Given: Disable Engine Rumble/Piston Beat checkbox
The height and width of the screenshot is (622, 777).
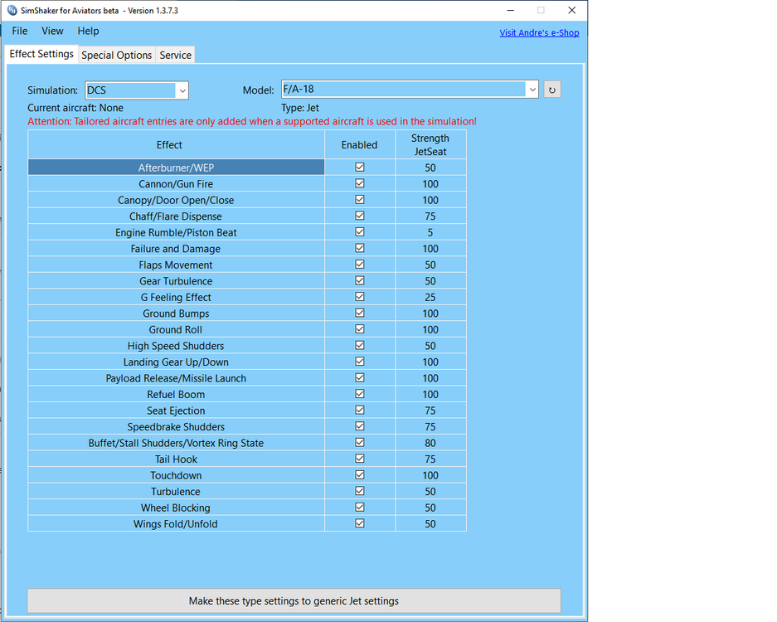Looking at the screenshot, I should pyautogui.click(x=360, y=232).
